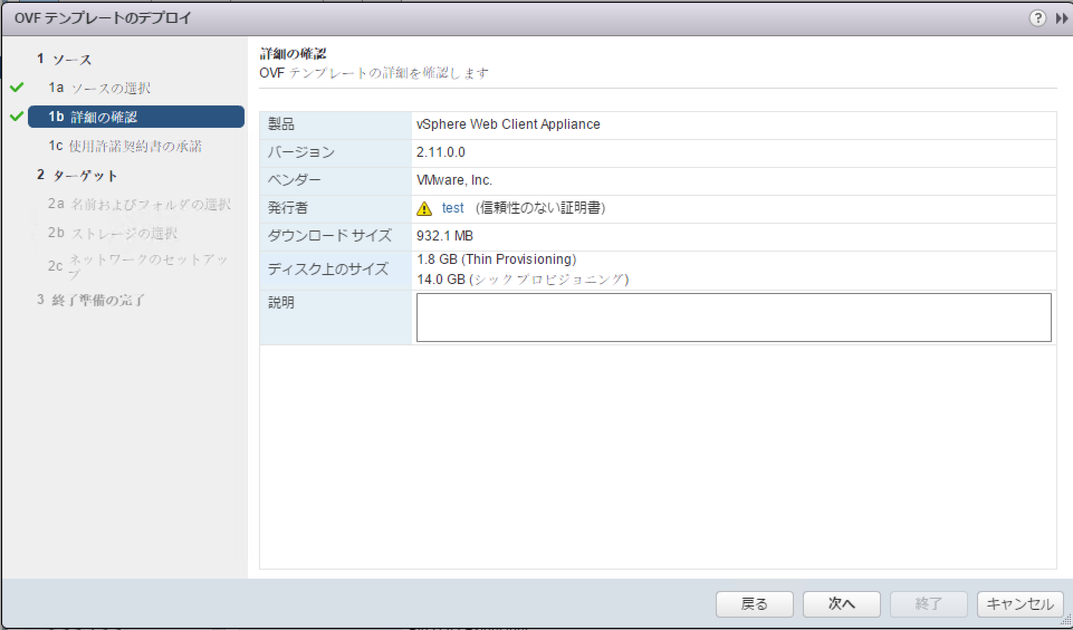Image resolution: width=1073 pixels, height=630 pixels.
Task: Select step 2a 名前およびフォルダの選択
Action: click(x=140, y=204)
